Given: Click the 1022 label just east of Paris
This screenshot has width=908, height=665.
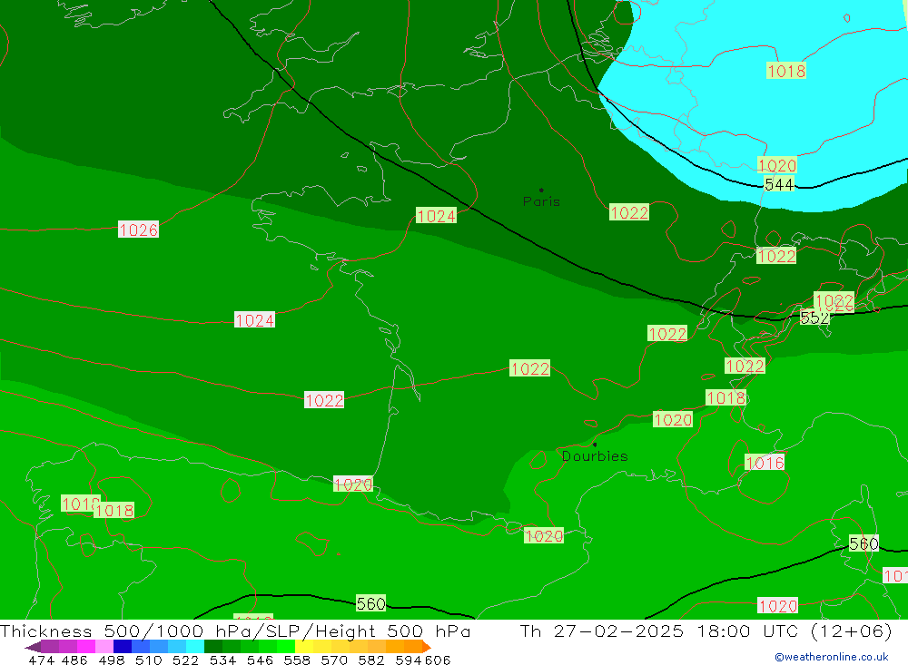Looking at the screenshot, I should [x=629, y=212].
